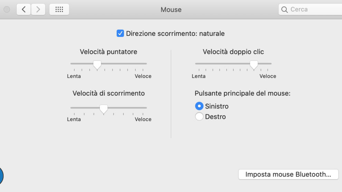
Task: Click the blue circle at bottom-left edge
Action: click(1, 175)
